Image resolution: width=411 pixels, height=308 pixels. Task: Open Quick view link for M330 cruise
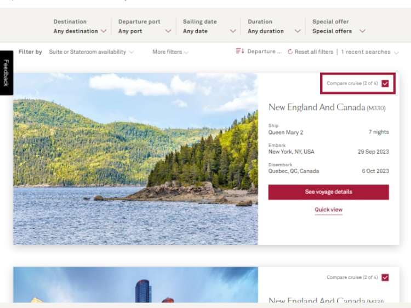328,210
